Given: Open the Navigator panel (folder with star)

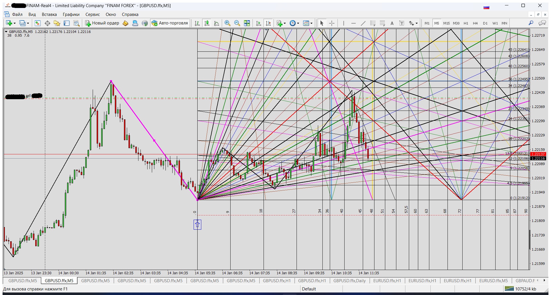Looking at the screenshot, I should click(57, 23).
